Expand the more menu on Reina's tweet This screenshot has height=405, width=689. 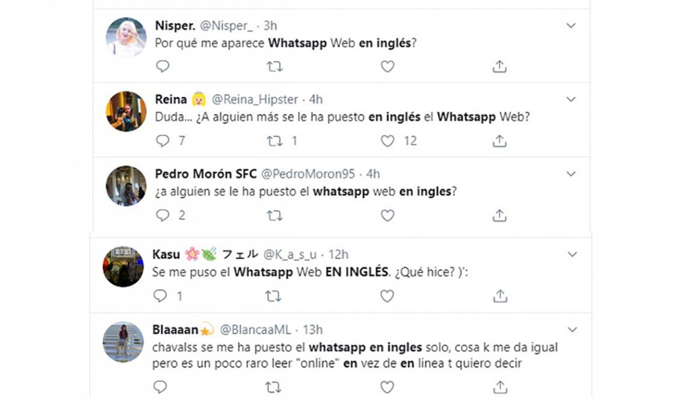(x=571, y=100)
